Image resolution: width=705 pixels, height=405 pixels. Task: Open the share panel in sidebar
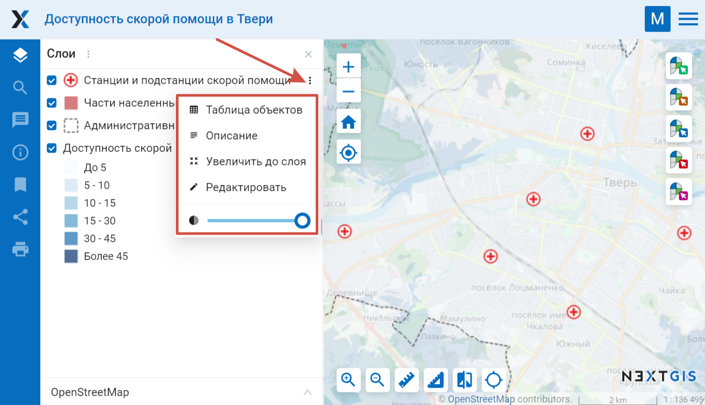[20, 217]
